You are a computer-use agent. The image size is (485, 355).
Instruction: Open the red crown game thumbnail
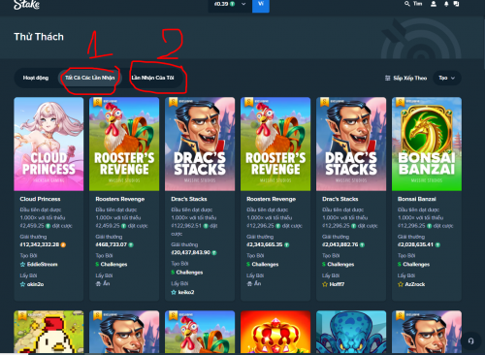(275, 332)
